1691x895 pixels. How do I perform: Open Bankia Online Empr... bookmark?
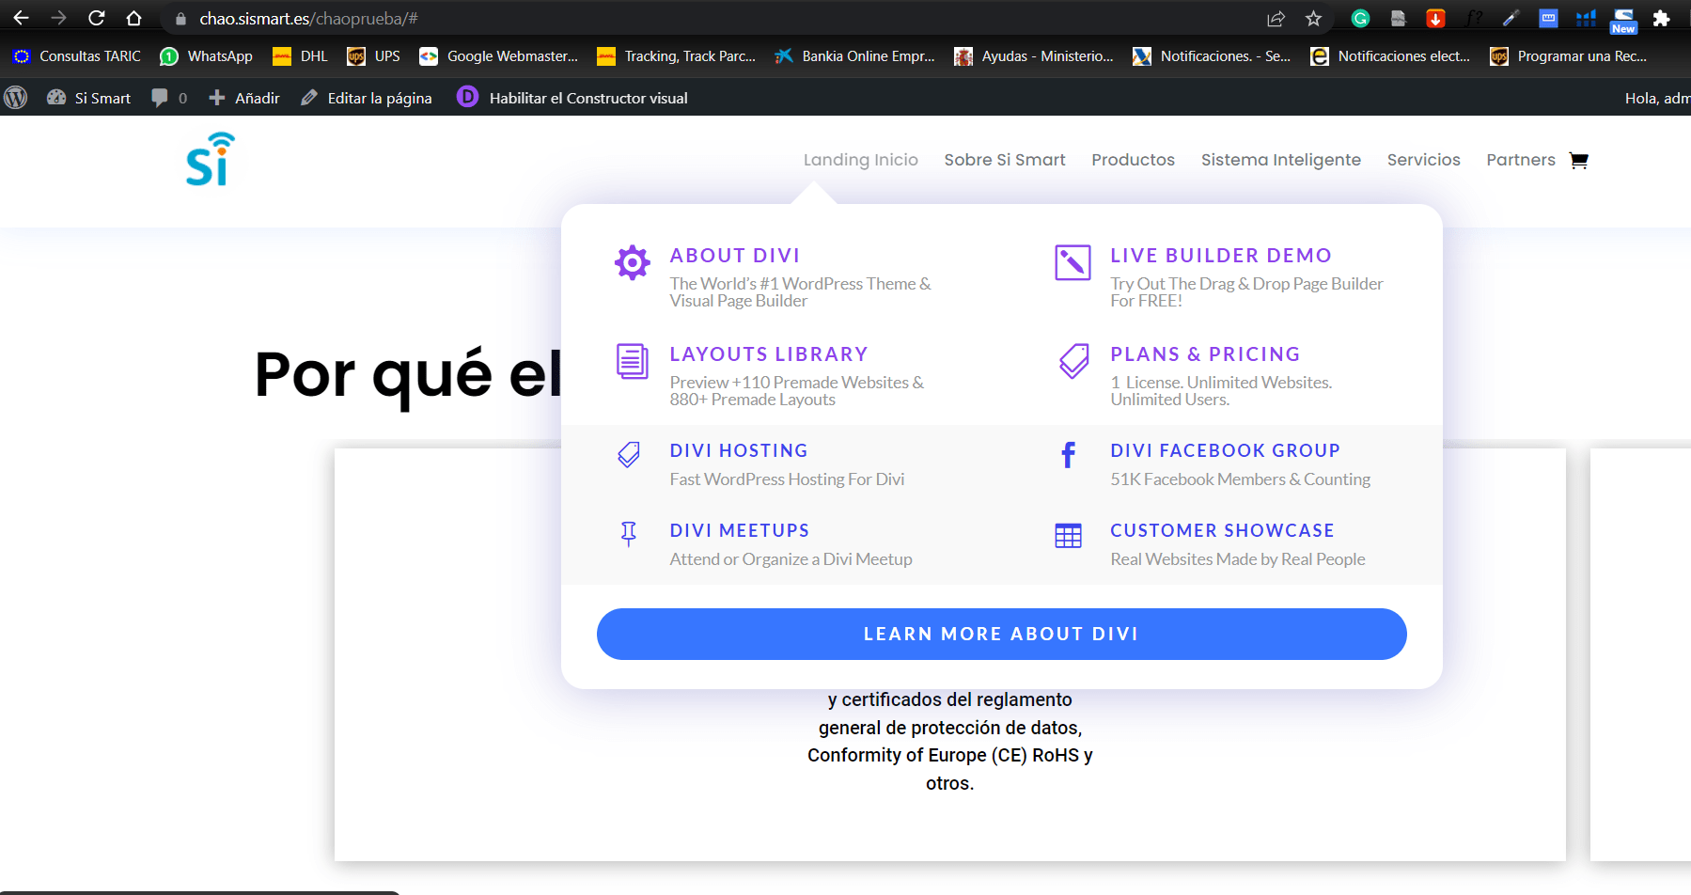tap(854, 56)
